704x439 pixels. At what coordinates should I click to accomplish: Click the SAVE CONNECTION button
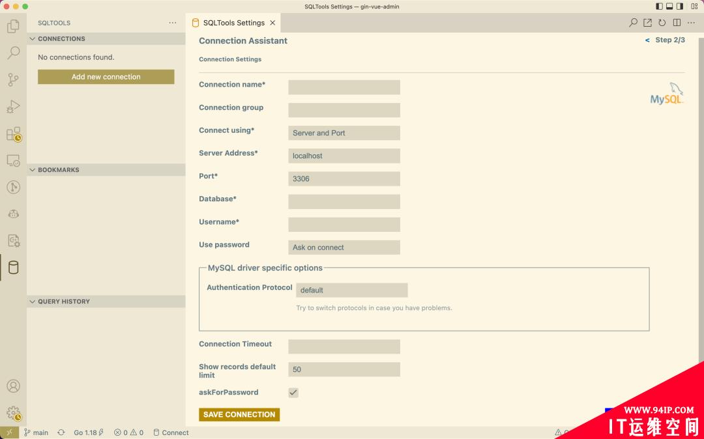239,414
